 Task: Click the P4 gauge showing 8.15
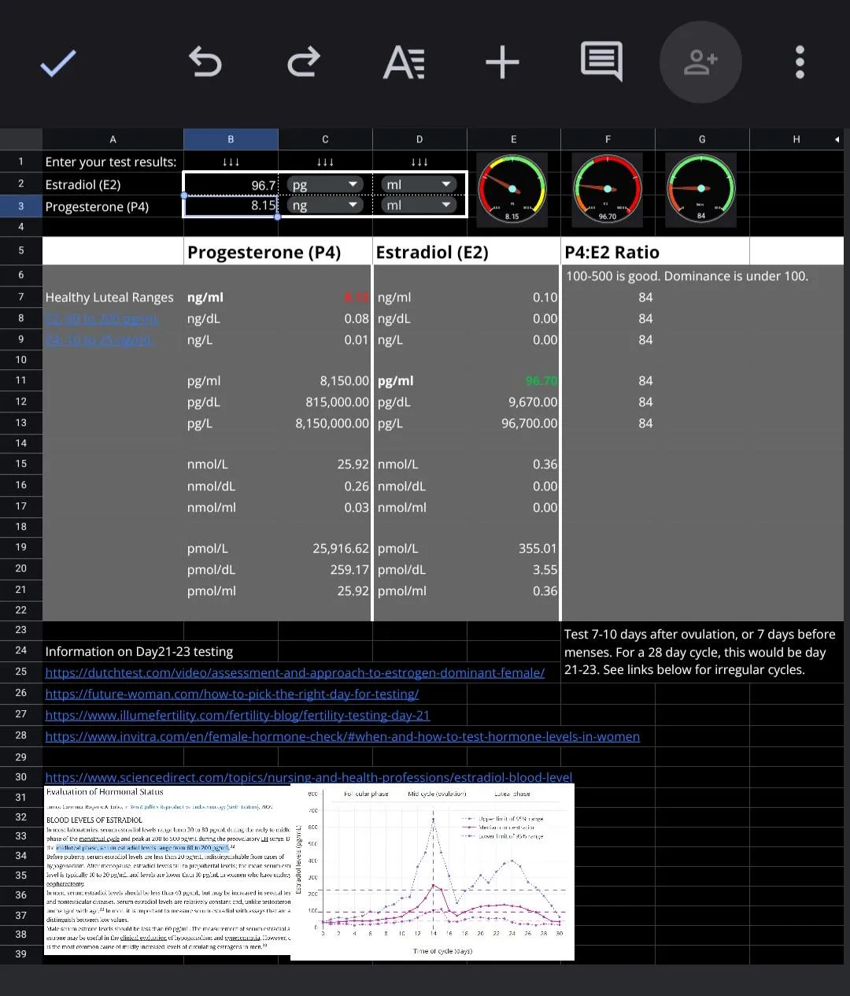pyautogui.click(x=512, y=189)
